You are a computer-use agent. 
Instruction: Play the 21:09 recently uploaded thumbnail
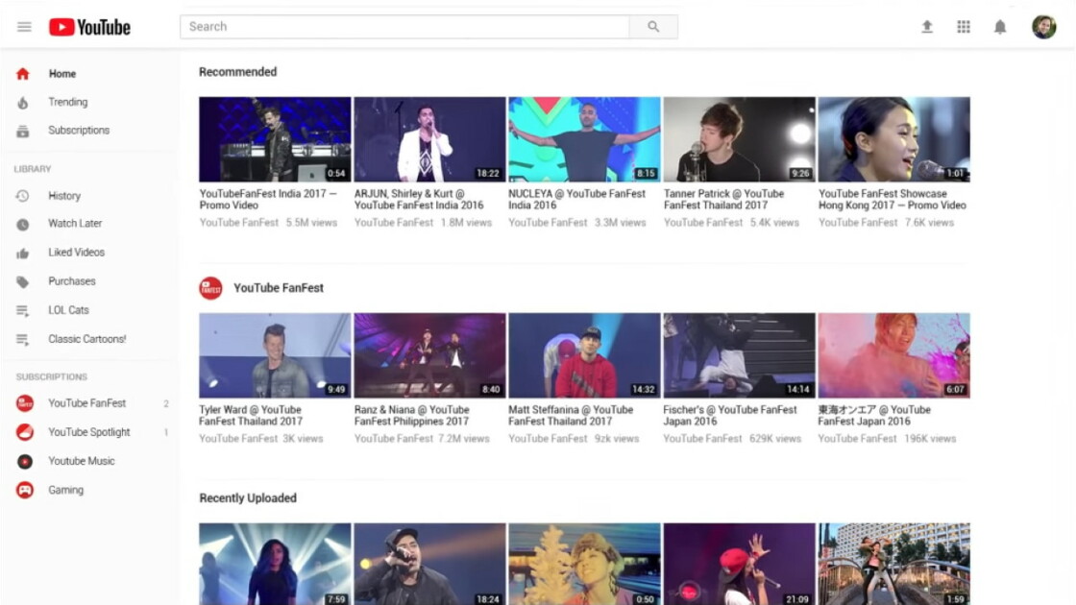pyautogui.click(x=740, y=564)
